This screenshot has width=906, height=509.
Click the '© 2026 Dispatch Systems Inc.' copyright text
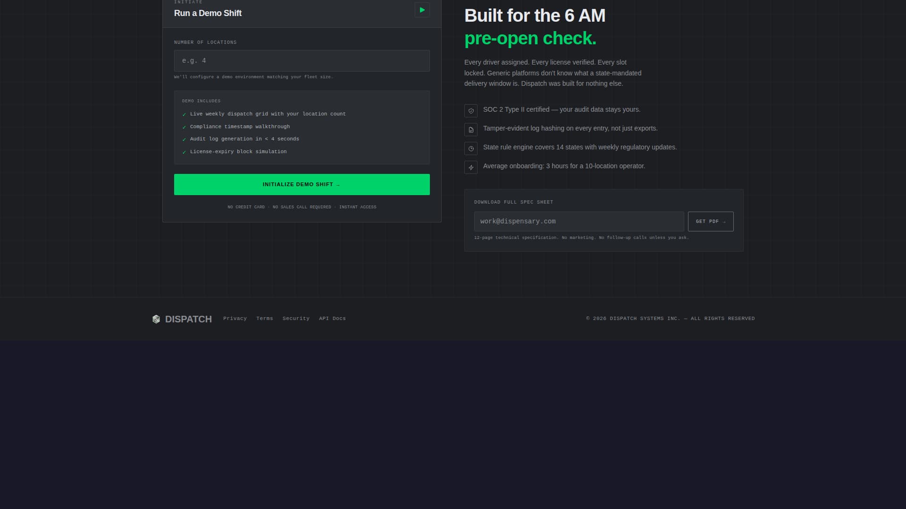pyautogui.click(x=671, y=319)
